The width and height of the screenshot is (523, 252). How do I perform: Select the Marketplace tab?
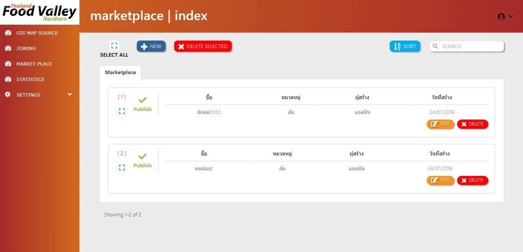[120, 72]
